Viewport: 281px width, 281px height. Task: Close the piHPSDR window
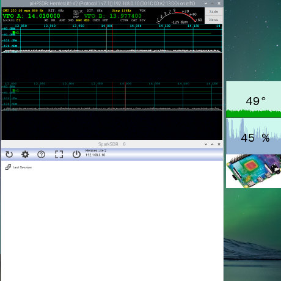[219, 4]
